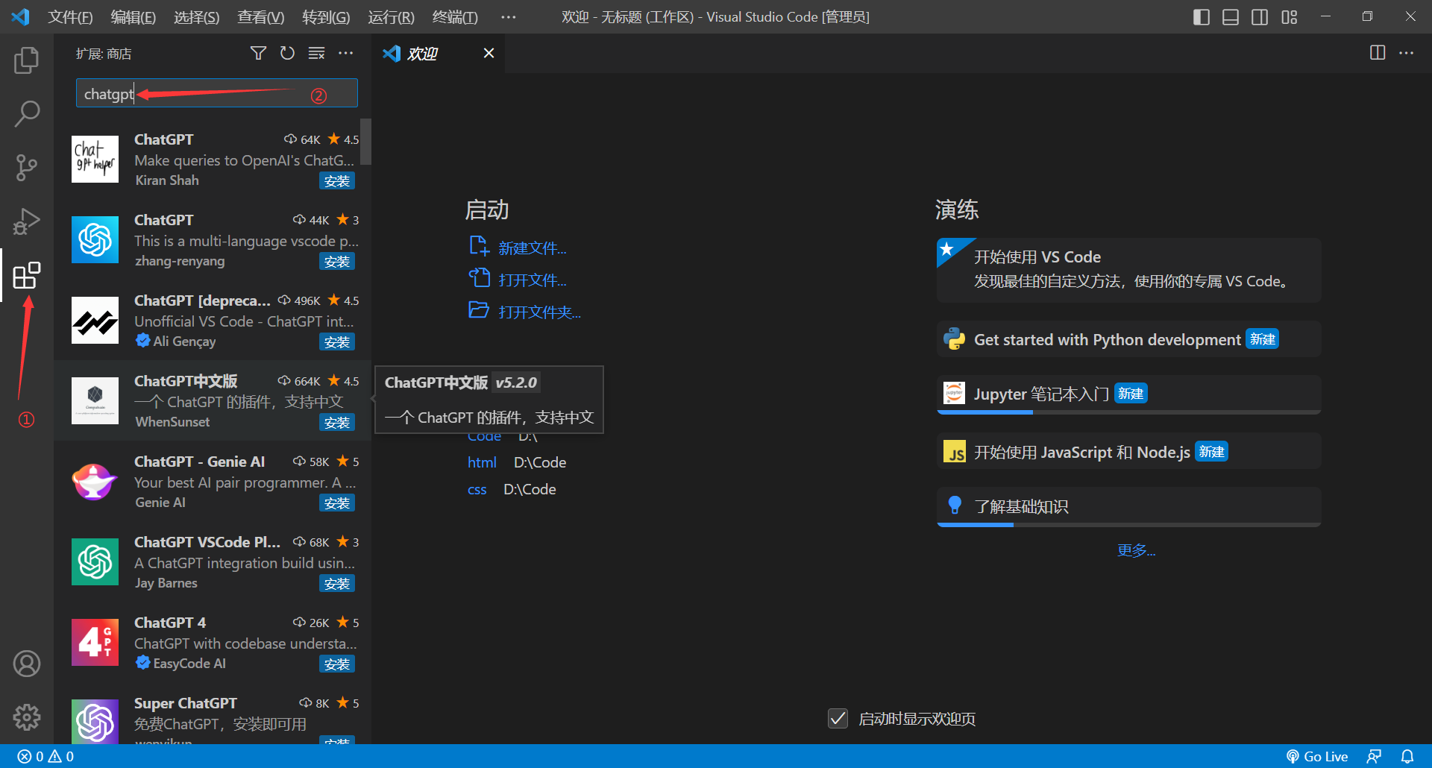Open the Extensions view more actions menu
The width and height of the screenshot is (1432, 768).
(346, 53)
